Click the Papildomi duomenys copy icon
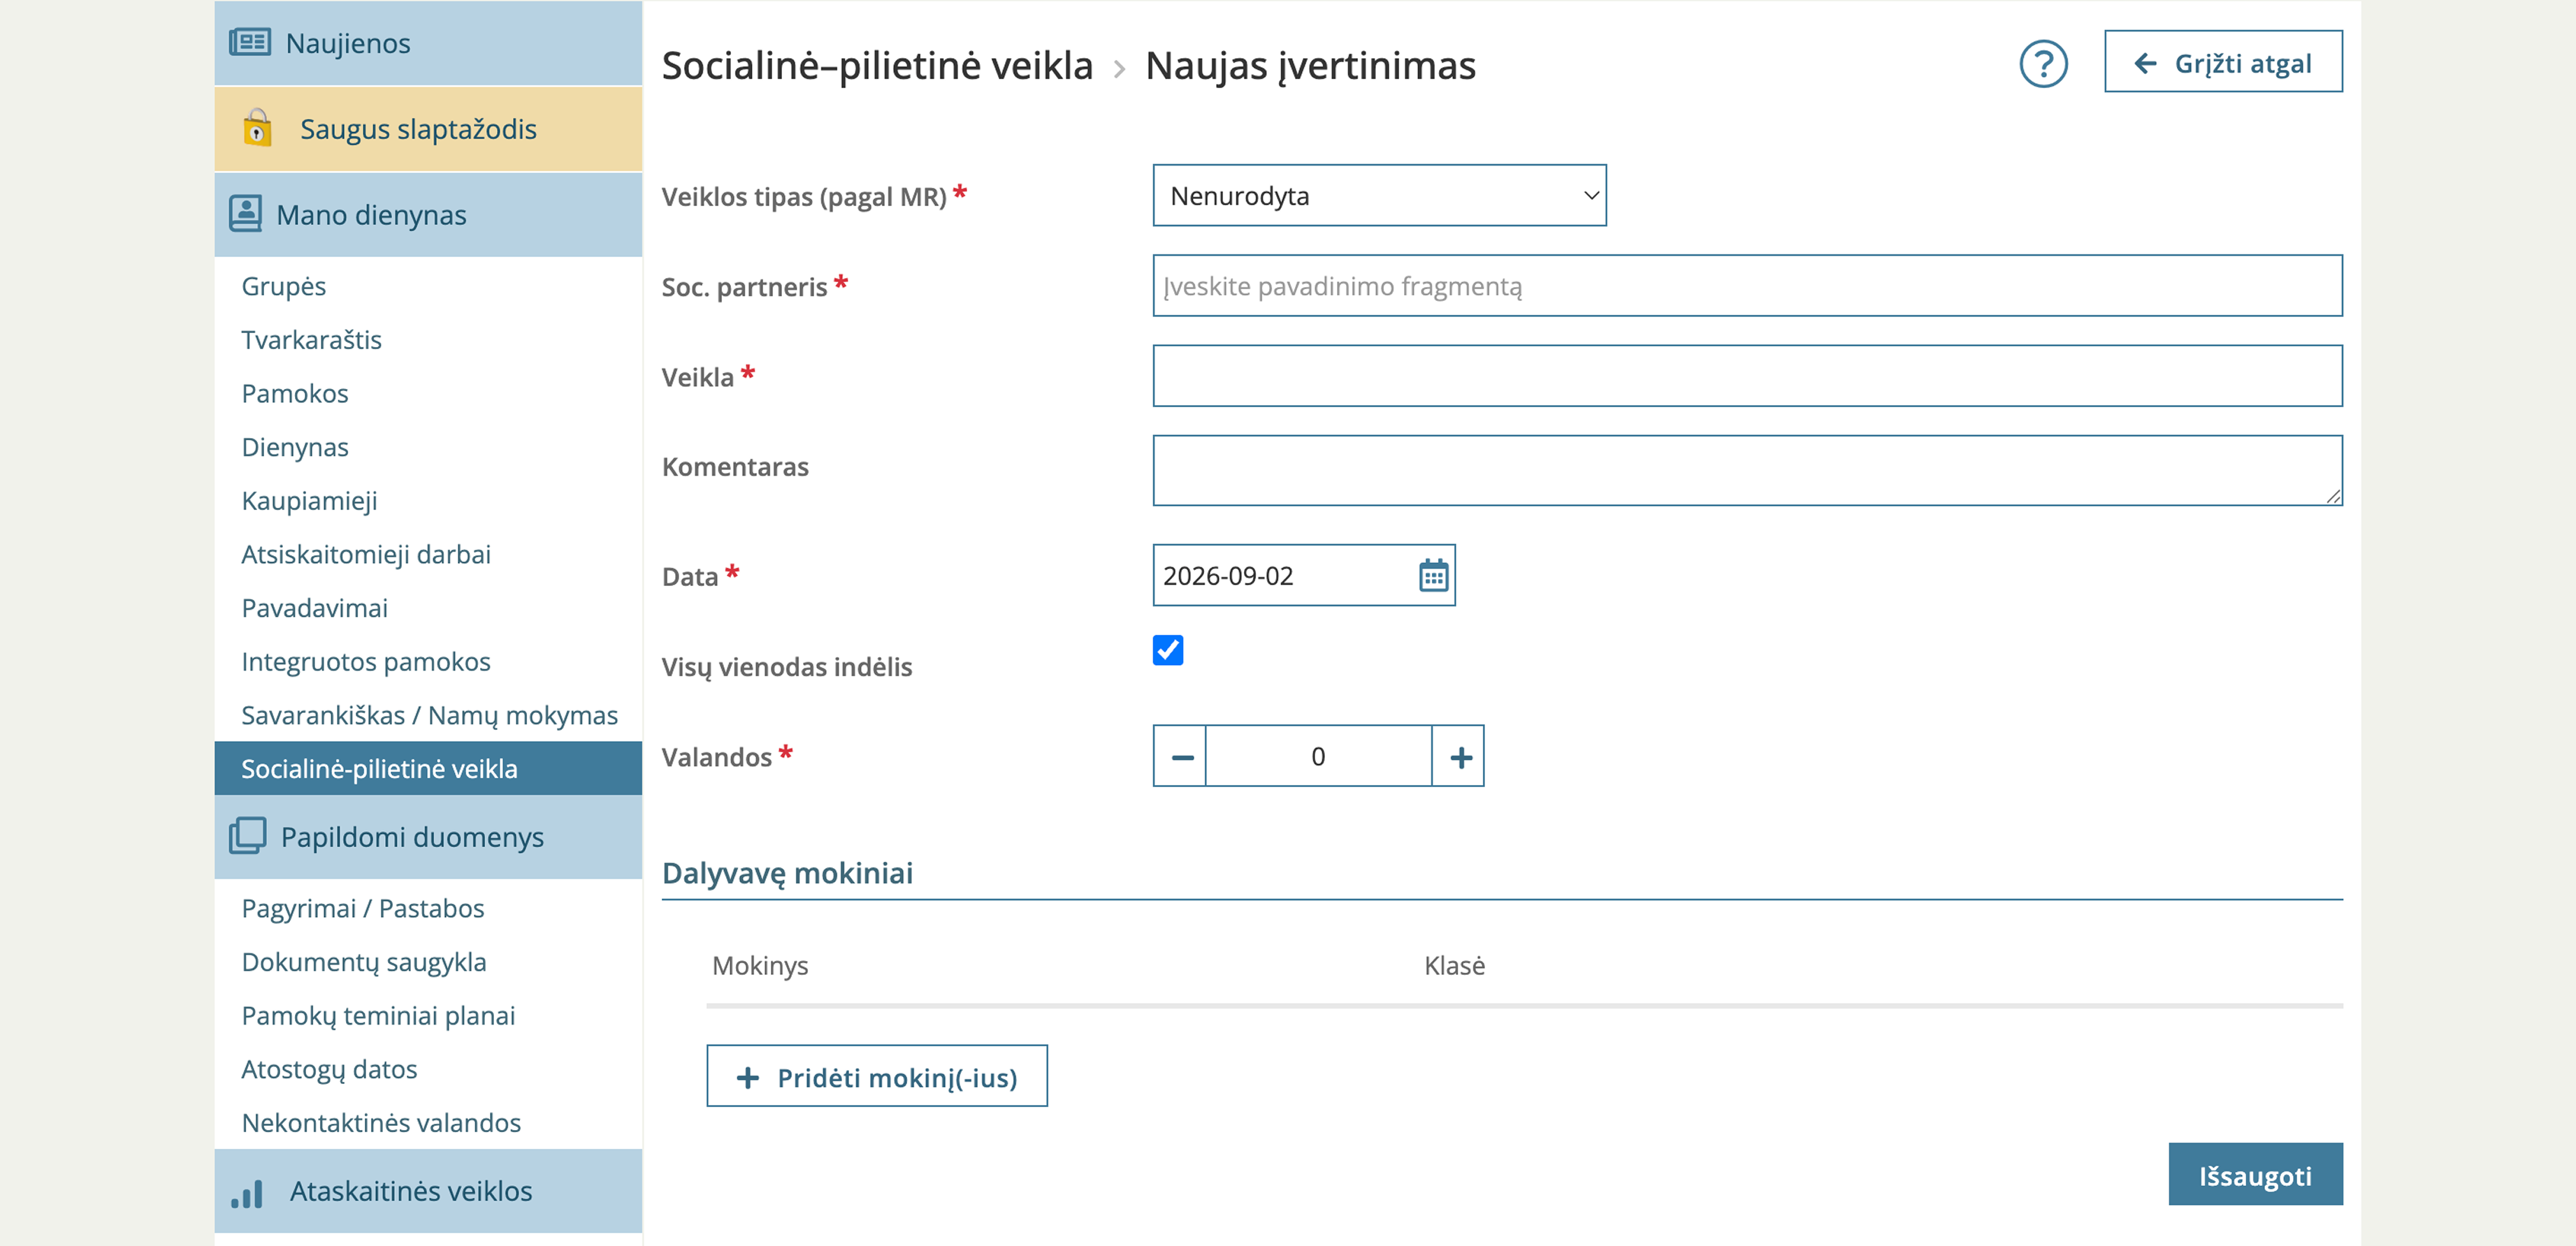This screenshot has height=1246, width=2576. 248,835
